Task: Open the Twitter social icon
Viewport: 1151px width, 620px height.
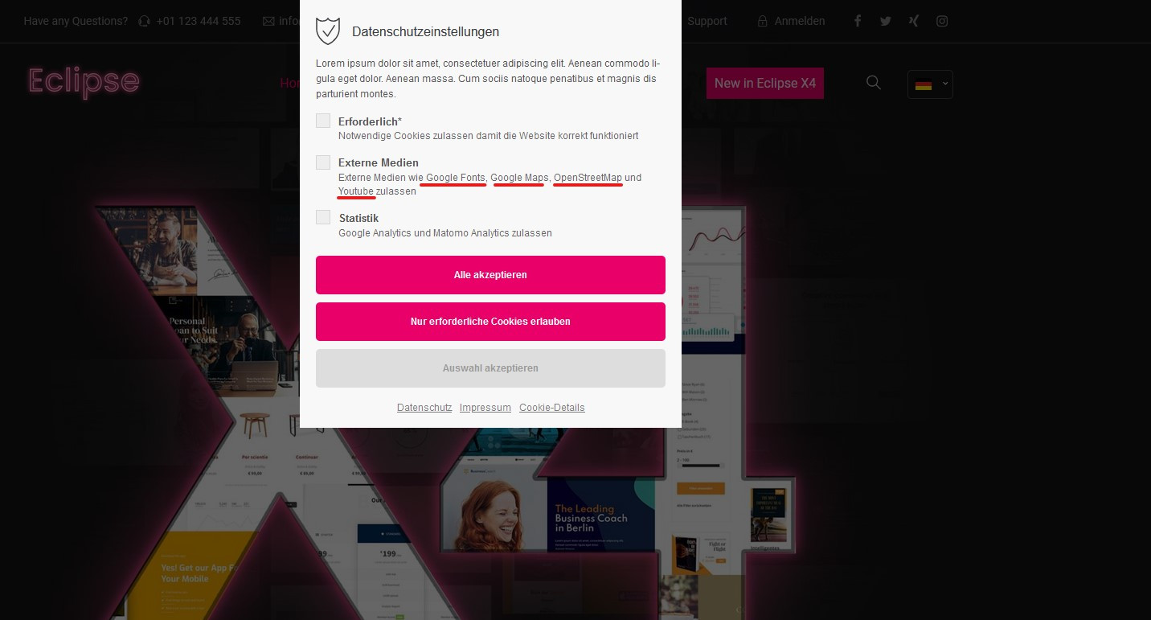Action: coord(886,21)
